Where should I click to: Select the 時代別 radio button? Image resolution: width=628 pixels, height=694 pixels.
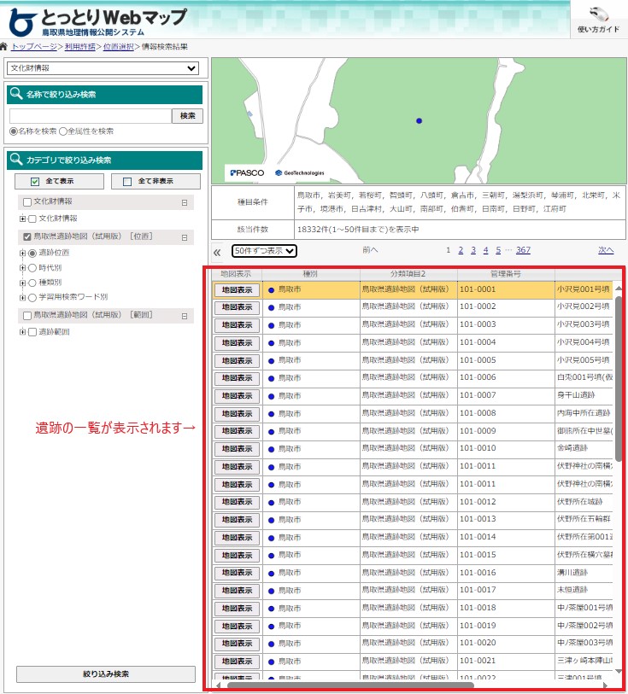32,268
